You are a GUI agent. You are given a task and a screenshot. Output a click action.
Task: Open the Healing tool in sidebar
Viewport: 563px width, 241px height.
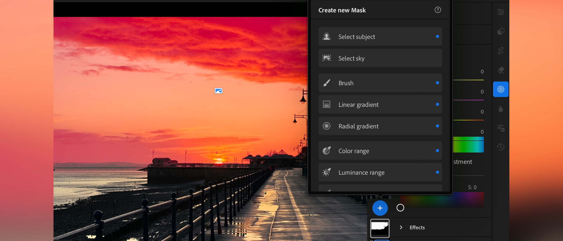(x=501, y=31)
